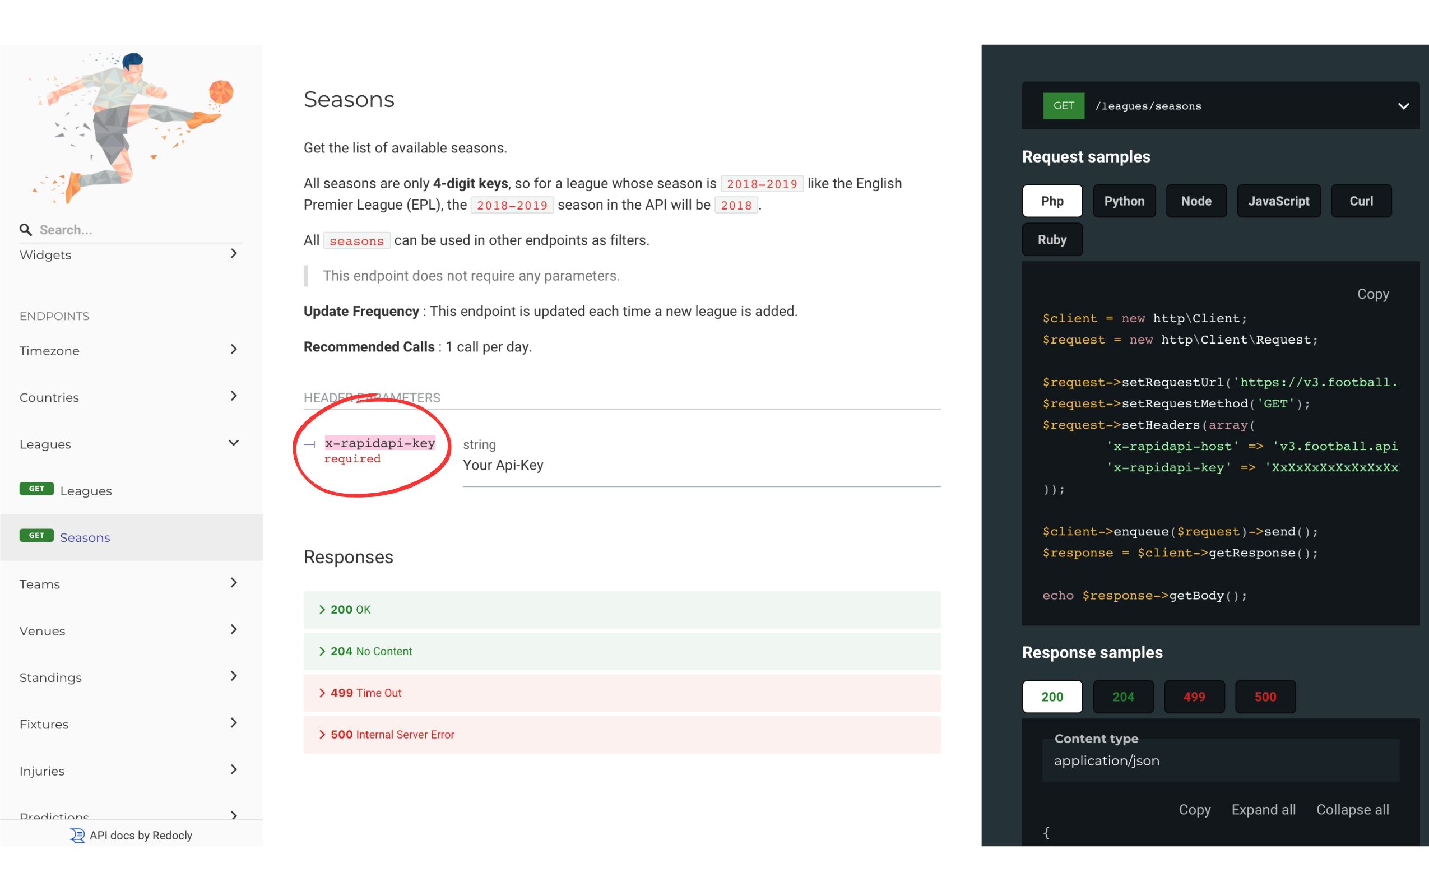Screen dimensions: 1429x891
Task: Click the '2018' inline code value
Action: (x=736, y=205)
